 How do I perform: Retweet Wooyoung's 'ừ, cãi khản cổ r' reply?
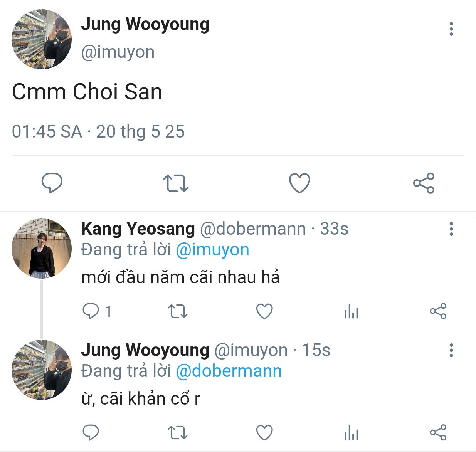[x=178, y=432]
